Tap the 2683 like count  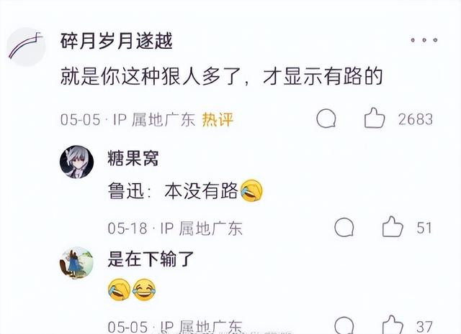416,120
